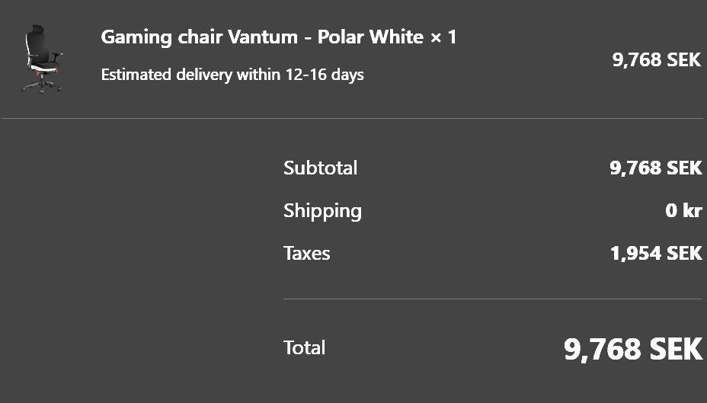Viewport: 707px width, 403px height.
Task: Click the Estimated delivery text
Action: 190,75
